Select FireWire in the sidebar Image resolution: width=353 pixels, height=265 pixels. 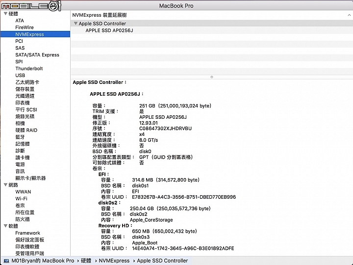tap(25, 27)
